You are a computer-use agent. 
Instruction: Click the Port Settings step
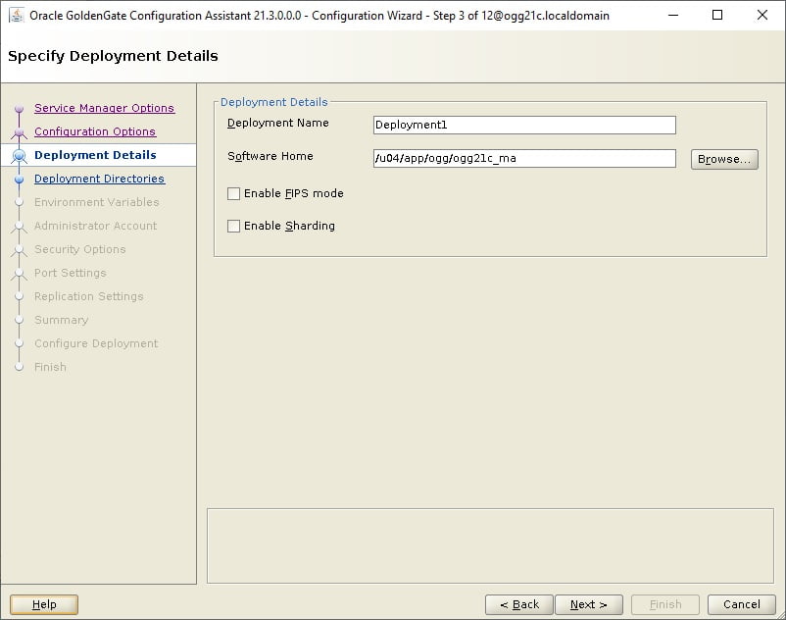pyautogui.click(x=71, y=273)
